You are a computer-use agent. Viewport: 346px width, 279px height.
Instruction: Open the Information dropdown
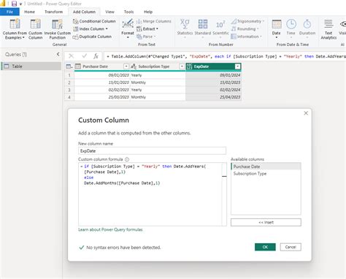coord(246,37)
